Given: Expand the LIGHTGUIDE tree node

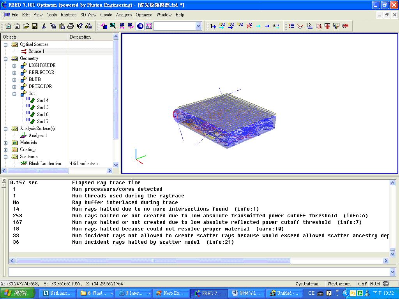Looking at the screenshot, I should coord(14,66).
